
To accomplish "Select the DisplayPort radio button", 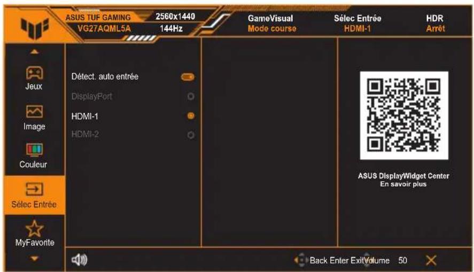I will click(191, 96).
